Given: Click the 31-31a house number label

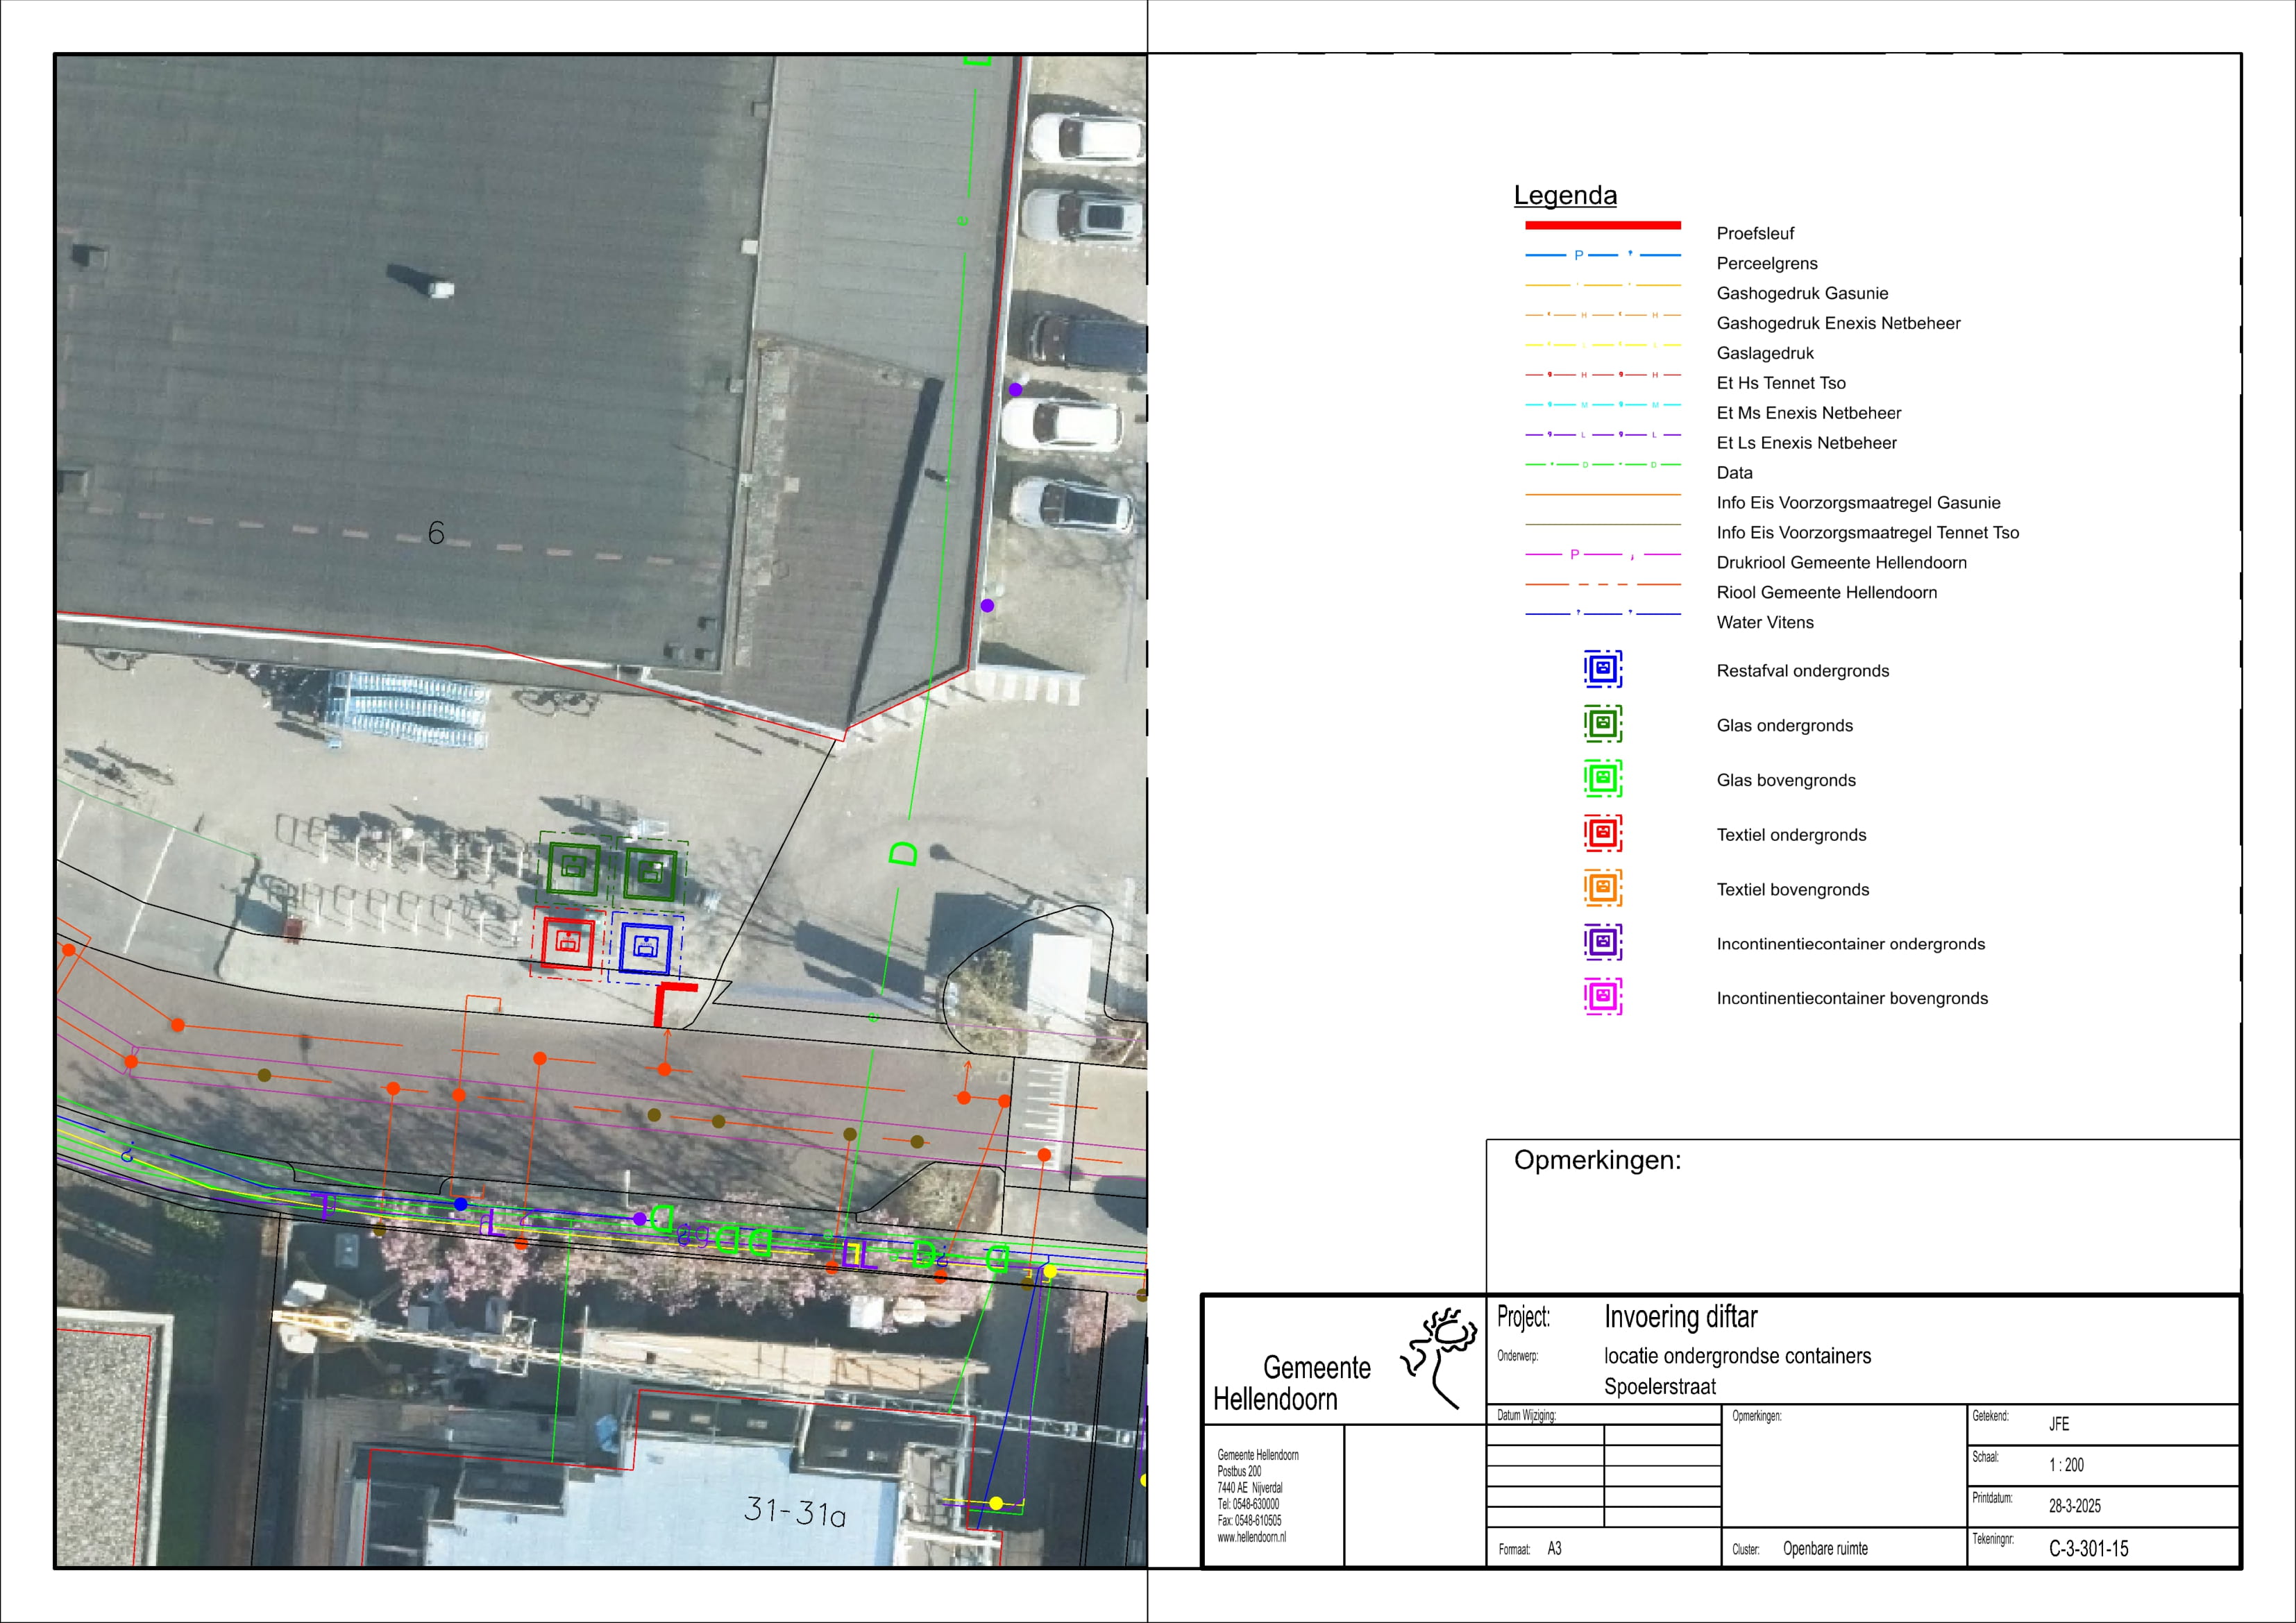Looking at the screenshot, I should pyautogui.click(x=795, y=1511).
